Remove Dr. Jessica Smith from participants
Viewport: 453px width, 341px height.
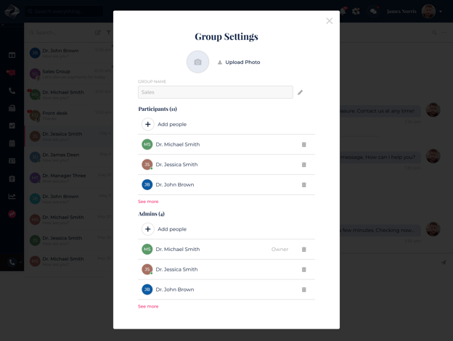click(x=303, y=165)
